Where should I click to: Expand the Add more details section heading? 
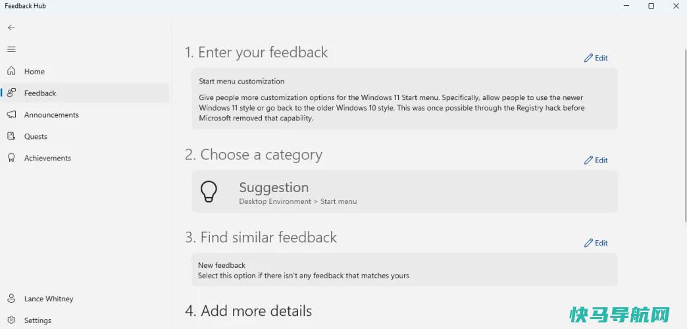click(249, 311)
